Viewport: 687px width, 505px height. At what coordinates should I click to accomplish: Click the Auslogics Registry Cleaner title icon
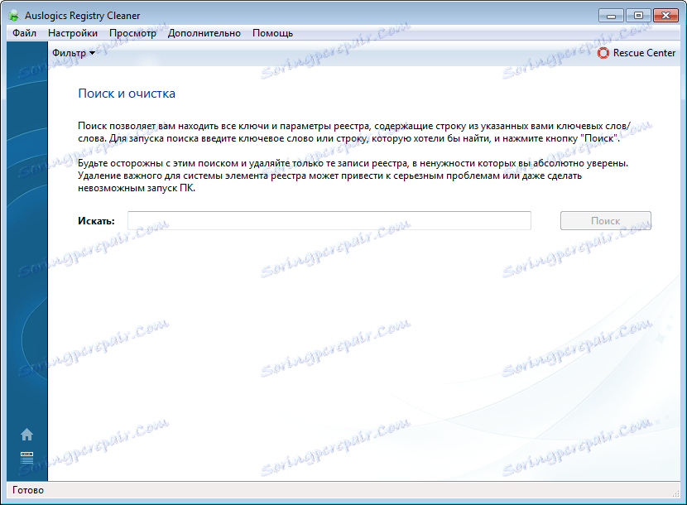pyautogui.click(x=13, y=16)
